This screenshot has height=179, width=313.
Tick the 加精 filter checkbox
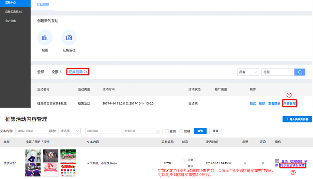(181, 131)
